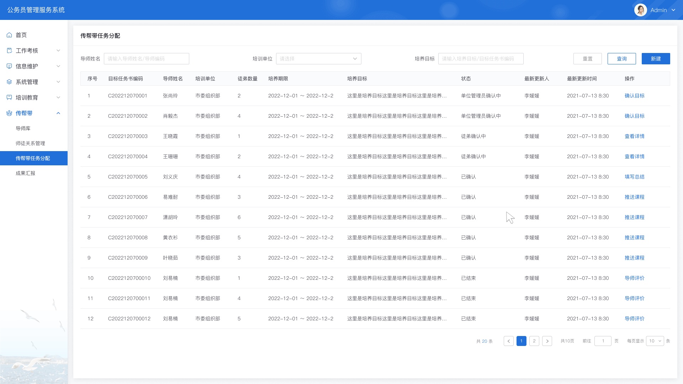This screenshot has width=683, height=384.
Task: Expand the Admin account menu chevron
Action: [x=673, y=10]
